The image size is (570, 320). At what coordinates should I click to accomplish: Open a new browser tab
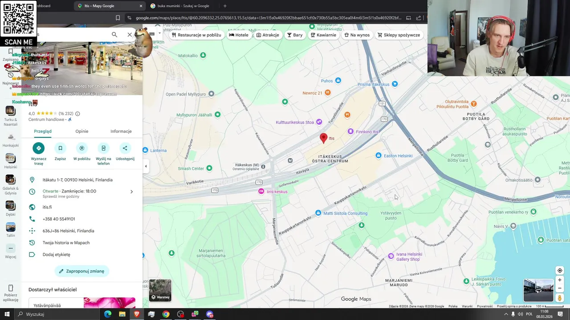click(x=225, y=6)
